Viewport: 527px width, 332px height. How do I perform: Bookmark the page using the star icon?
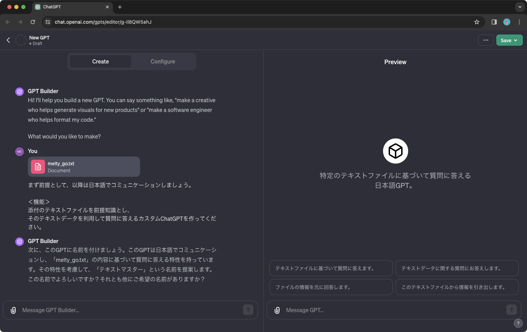click(x=477, y=22)
